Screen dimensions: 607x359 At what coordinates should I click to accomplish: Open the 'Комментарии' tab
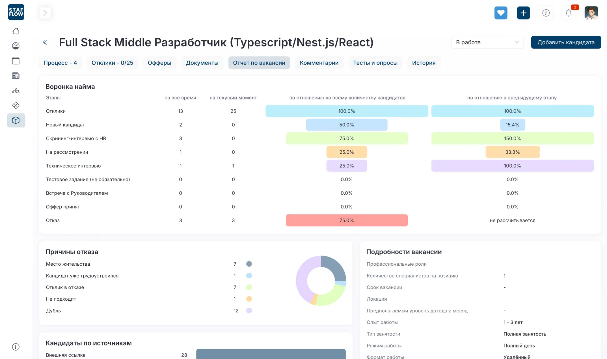[x=319, y=63]
